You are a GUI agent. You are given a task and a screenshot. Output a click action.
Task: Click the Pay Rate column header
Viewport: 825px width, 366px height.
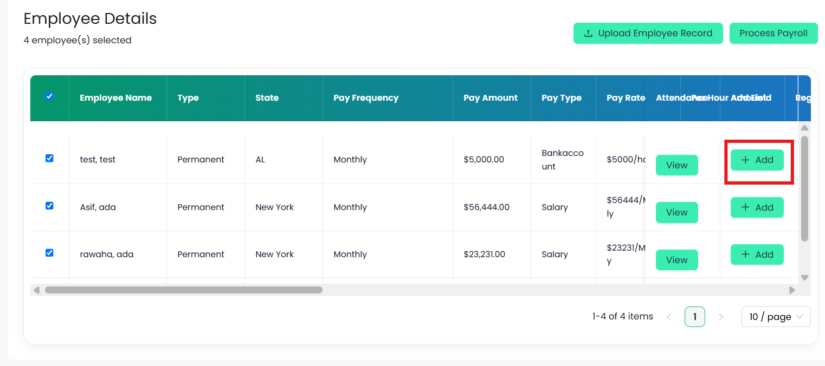pos(626,98)
